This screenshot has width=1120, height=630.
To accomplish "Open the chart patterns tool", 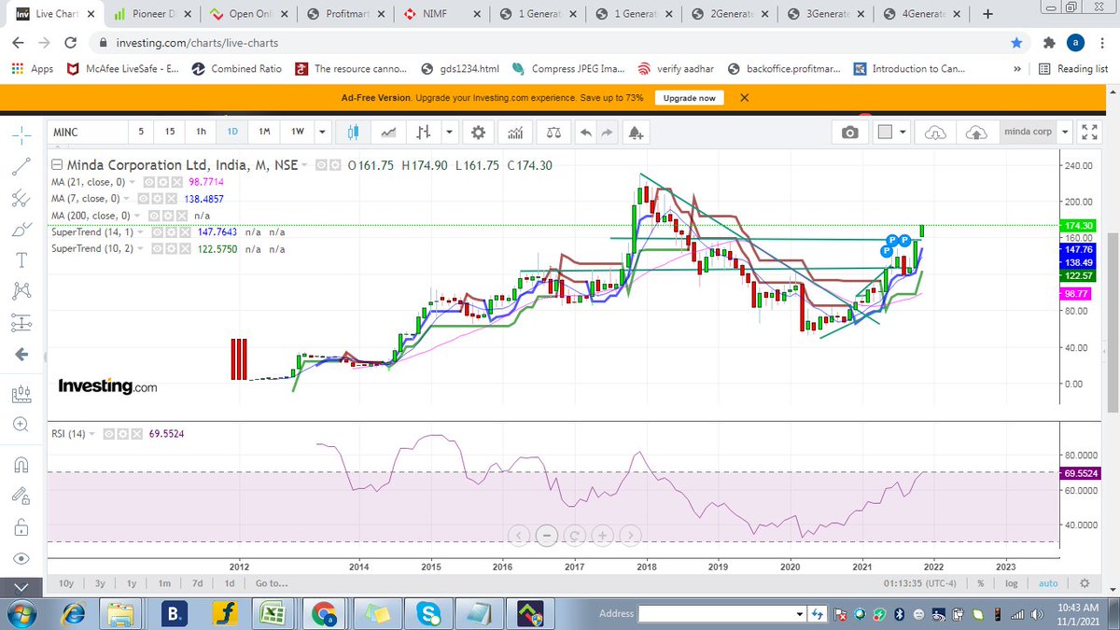I will point(21,291).
